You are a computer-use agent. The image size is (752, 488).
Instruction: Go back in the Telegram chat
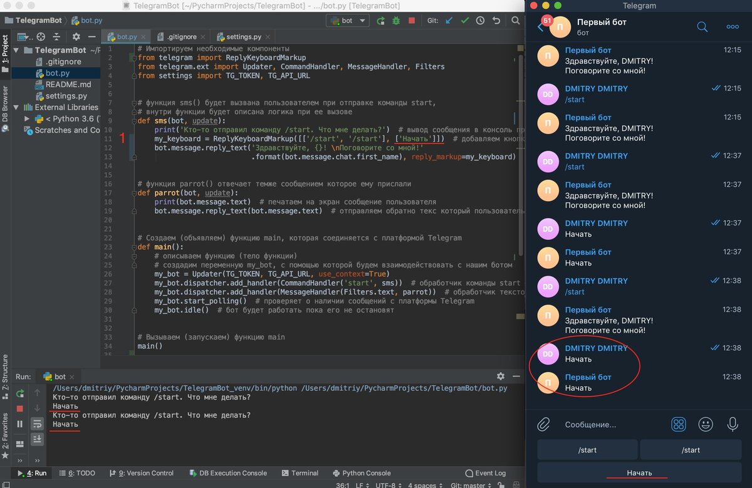click(x=540, y=27)
